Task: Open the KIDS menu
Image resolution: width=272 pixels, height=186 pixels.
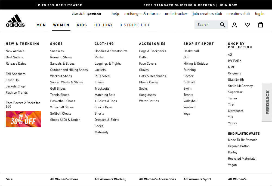Action: (x=82, y=25)
